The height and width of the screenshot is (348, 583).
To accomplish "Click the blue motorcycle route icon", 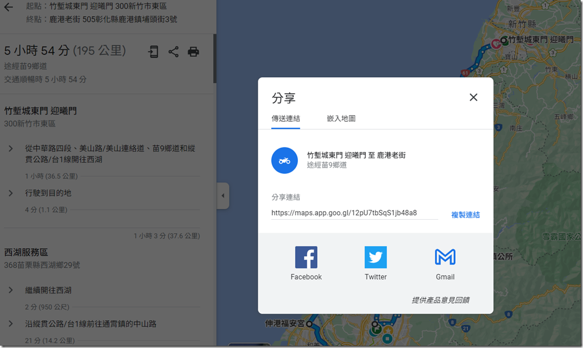I will (285, 161).
